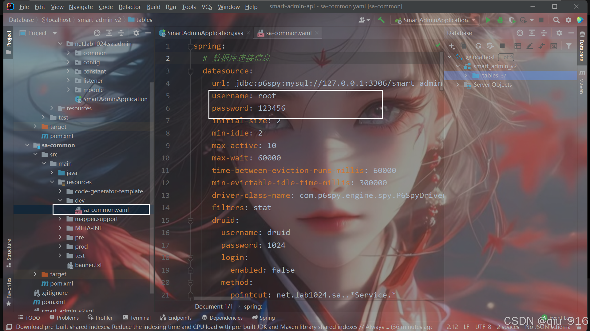Collapse the sa-common project node
Image resolution: width=590 pixels, height=331 pixels.
pos(27,145)
